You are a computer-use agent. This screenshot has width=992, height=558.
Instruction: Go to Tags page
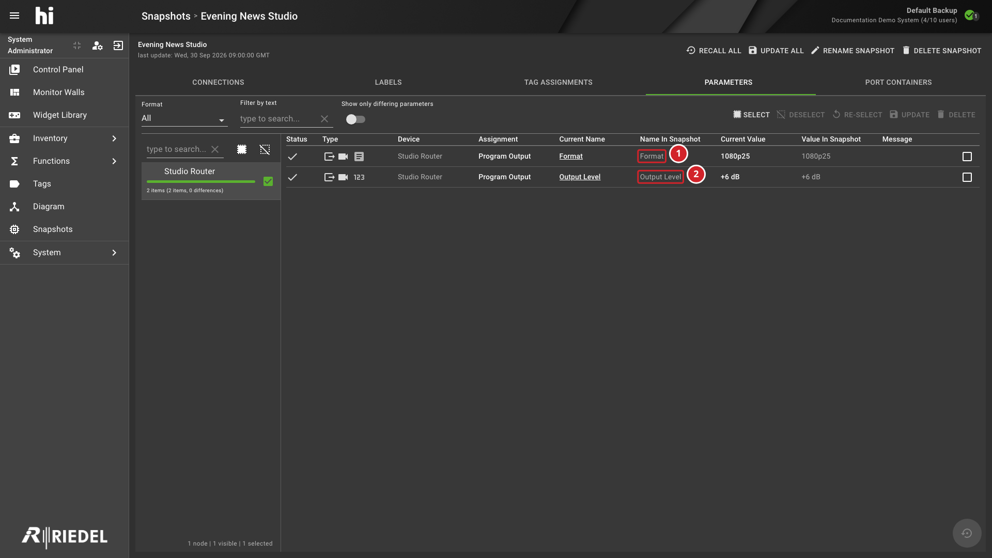[x=65, y=183]
